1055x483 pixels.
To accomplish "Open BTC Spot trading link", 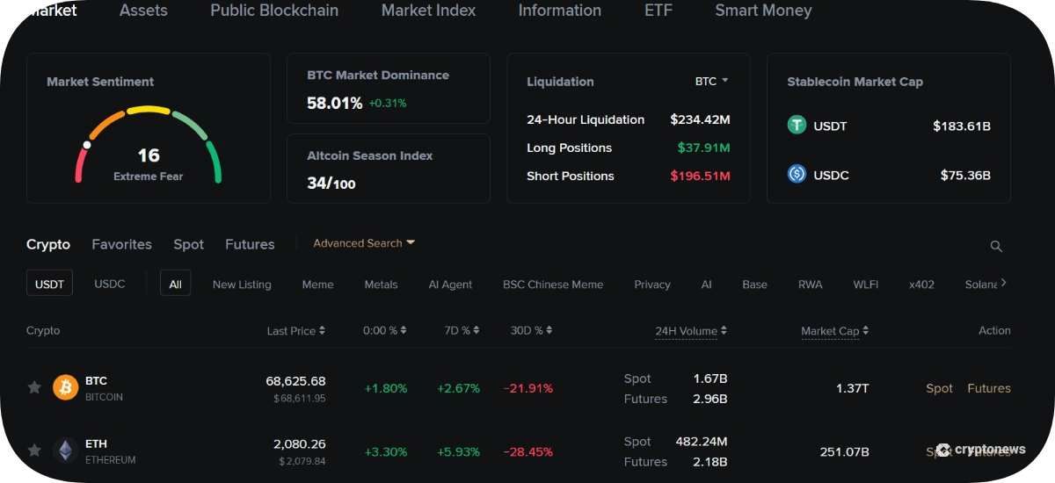I will click(x=939, y=388).
